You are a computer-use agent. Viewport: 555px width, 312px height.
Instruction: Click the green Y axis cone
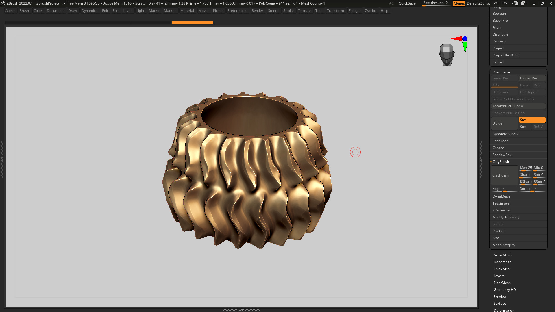click(x=465, y=47)
